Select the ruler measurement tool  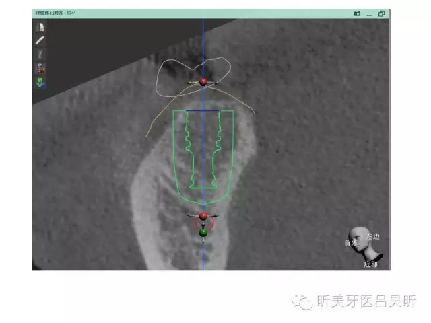click(x=40, y=41)
